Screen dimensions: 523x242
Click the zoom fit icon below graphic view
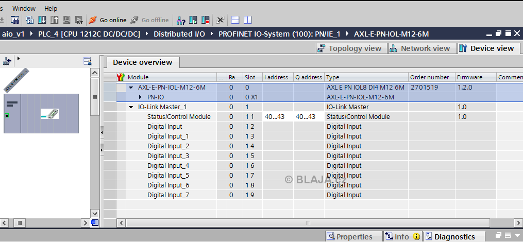(x=95, y=222)
